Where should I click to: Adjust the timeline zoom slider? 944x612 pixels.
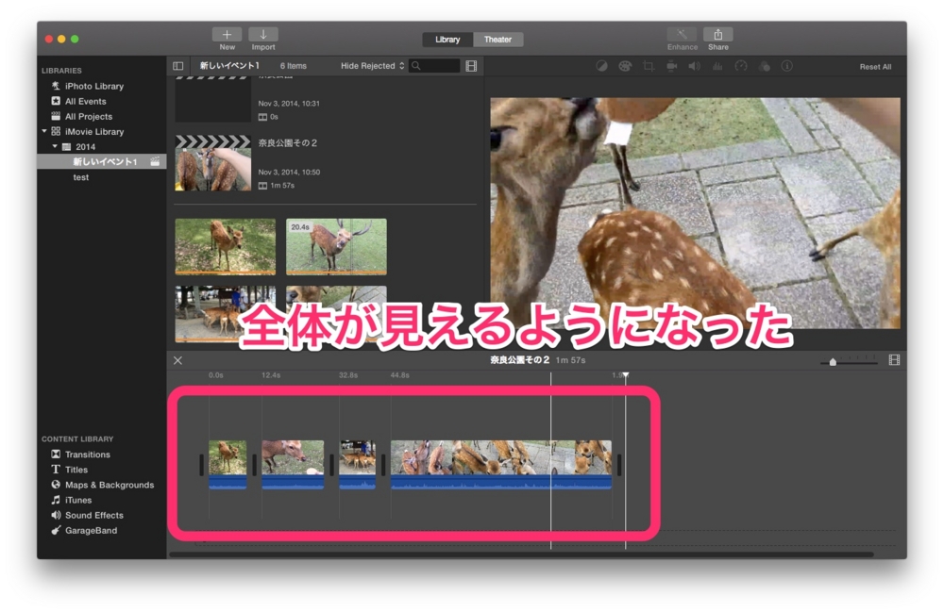(x=834, y=361)
